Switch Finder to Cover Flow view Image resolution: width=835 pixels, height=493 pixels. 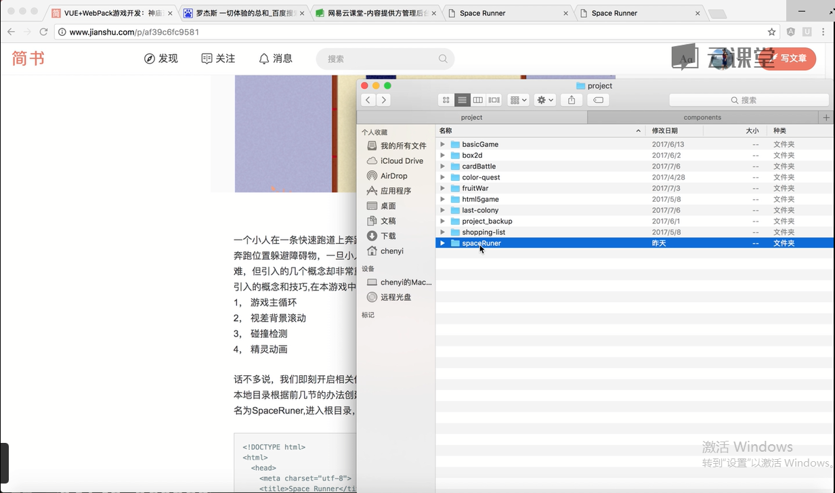(x=494, y=100)
